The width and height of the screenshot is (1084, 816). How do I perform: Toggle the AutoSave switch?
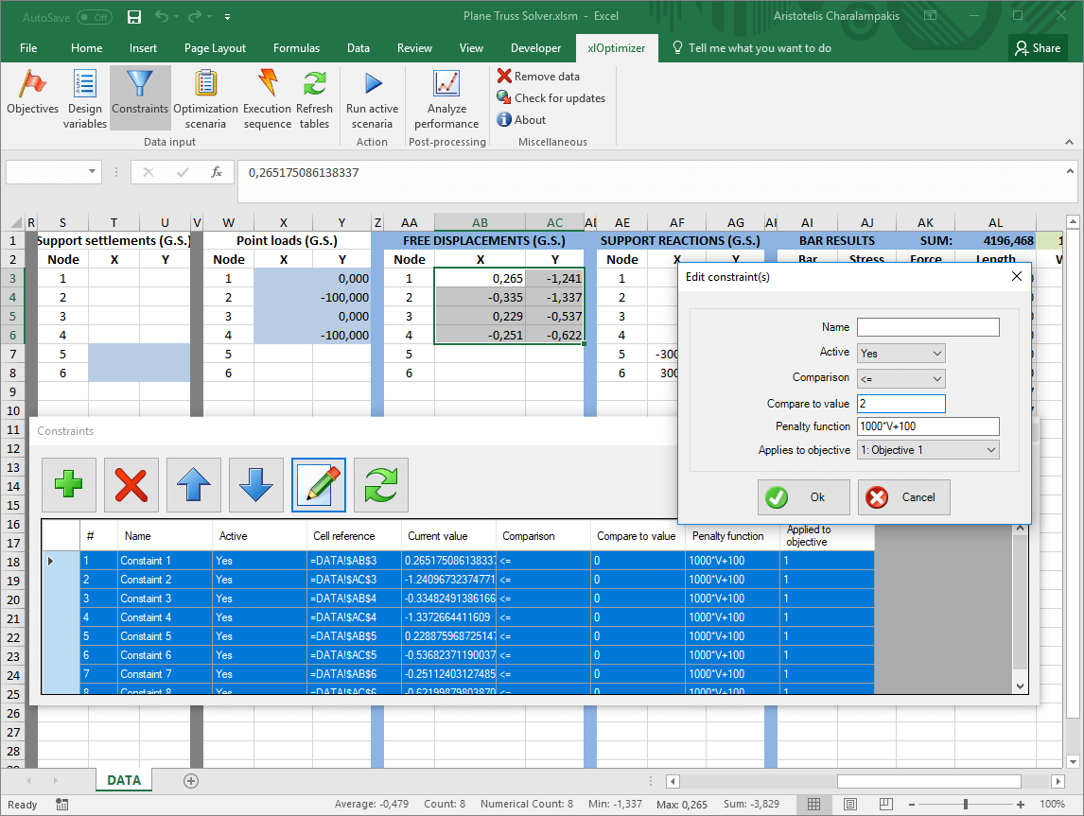94,17
